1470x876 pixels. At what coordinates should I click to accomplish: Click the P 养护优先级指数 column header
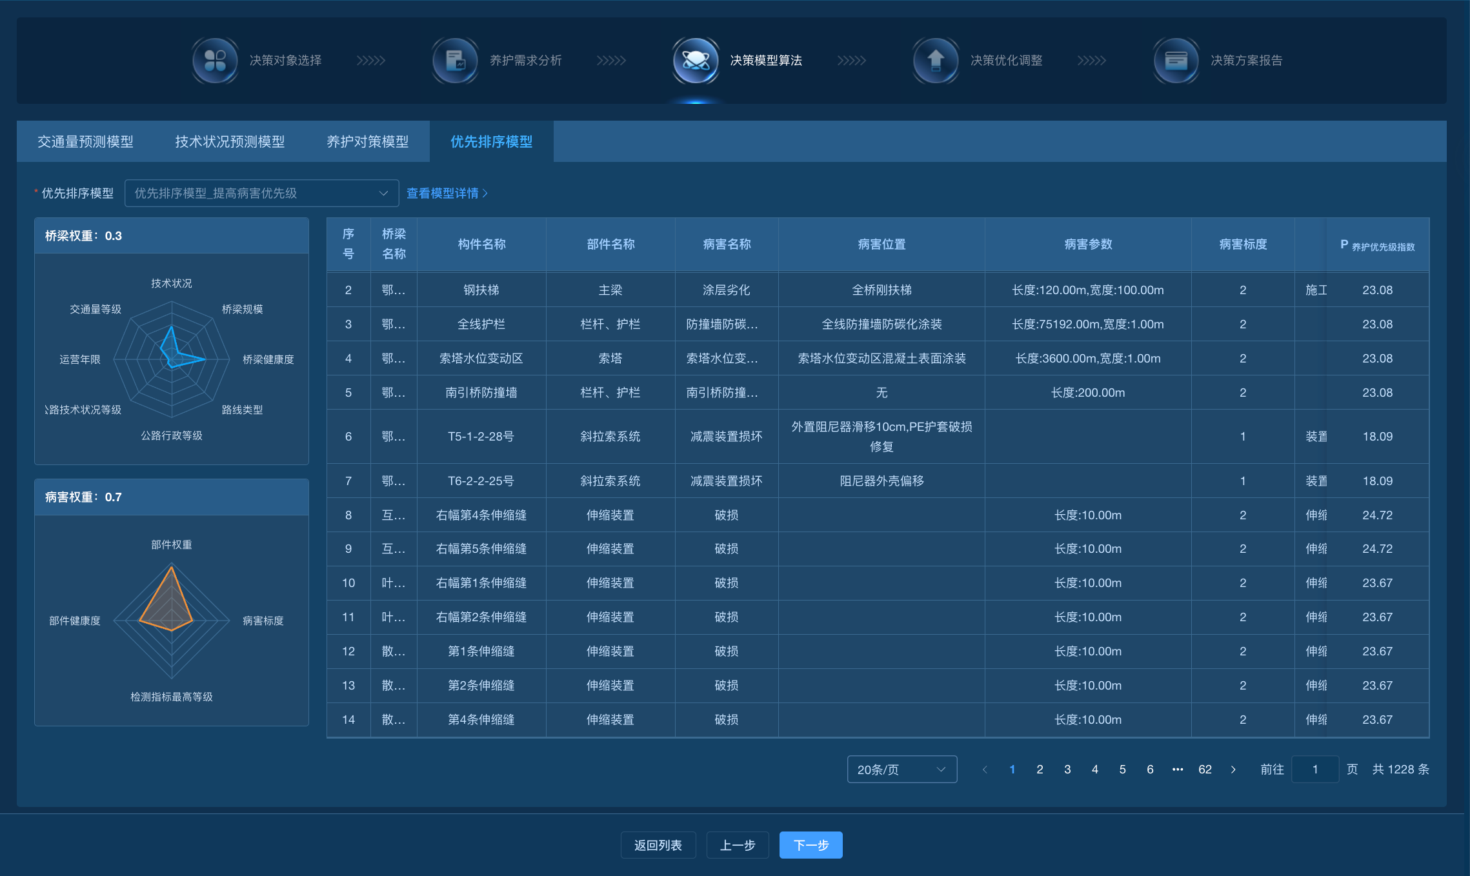coord(1377,246)
